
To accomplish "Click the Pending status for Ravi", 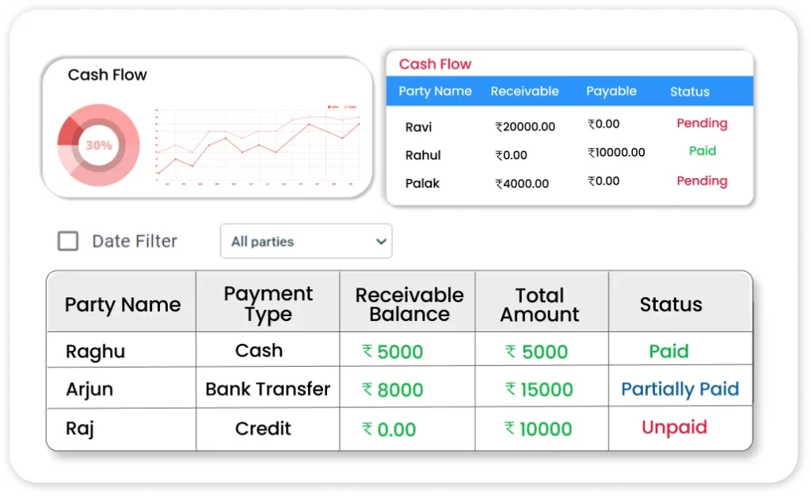I will point(701,124).
